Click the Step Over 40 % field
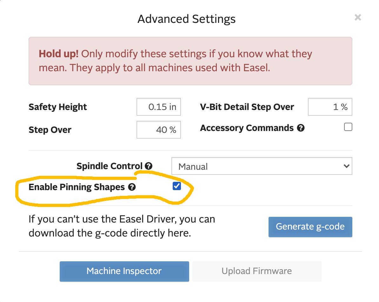This screenshot has height=302, width=379. 159,130
